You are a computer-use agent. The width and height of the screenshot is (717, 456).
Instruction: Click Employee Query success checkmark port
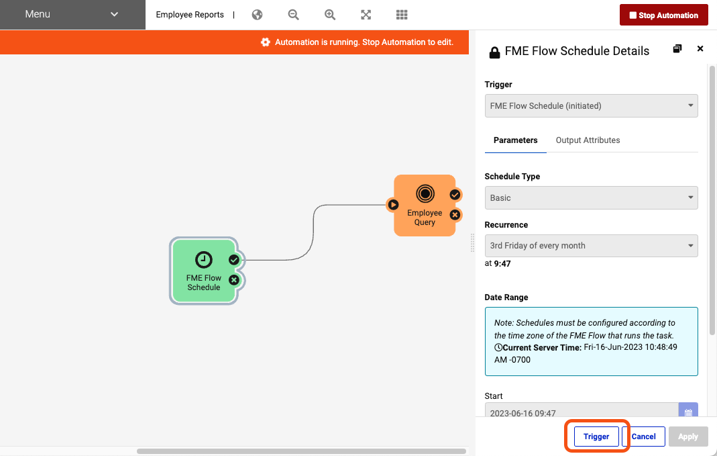pyautogui.click(x=455, y=195)
